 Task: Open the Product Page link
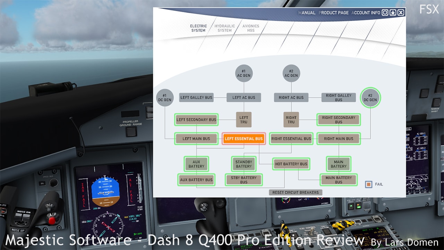coord(334,13)
